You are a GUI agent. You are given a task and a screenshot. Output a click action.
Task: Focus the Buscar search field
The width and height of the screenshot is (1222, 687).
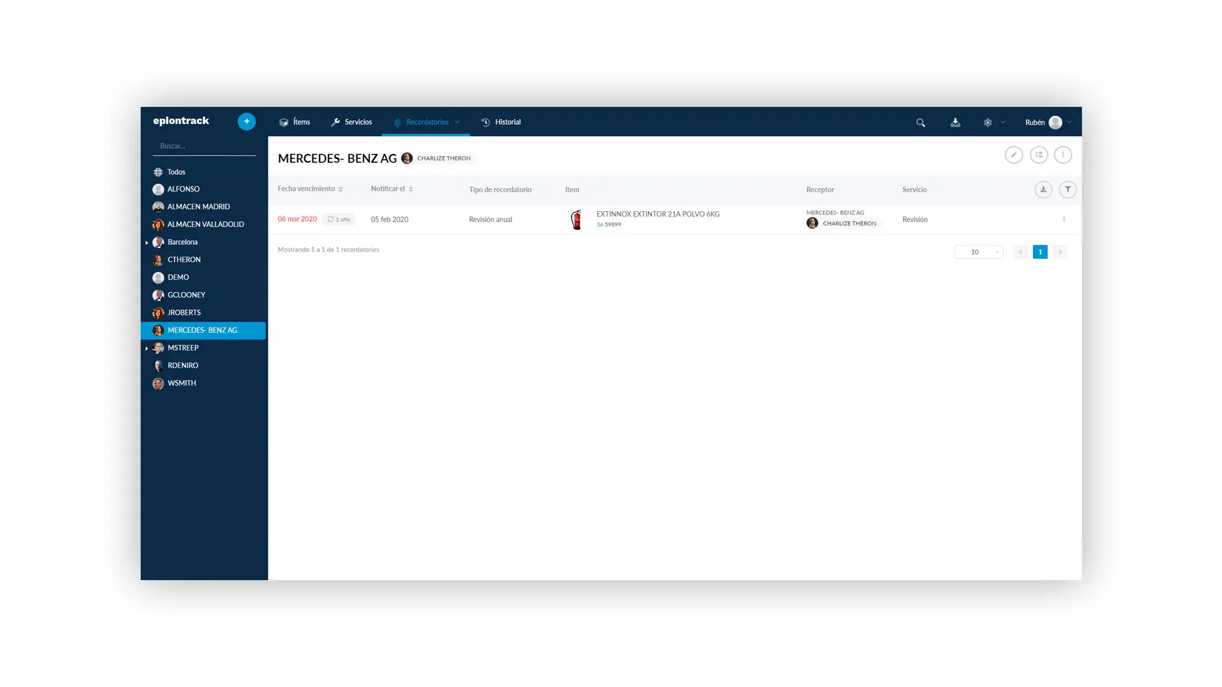[204, 146]
